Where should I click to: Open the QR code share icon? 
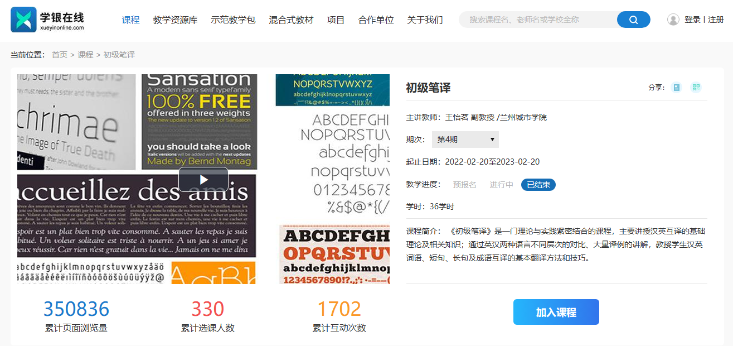coord(696,87)
